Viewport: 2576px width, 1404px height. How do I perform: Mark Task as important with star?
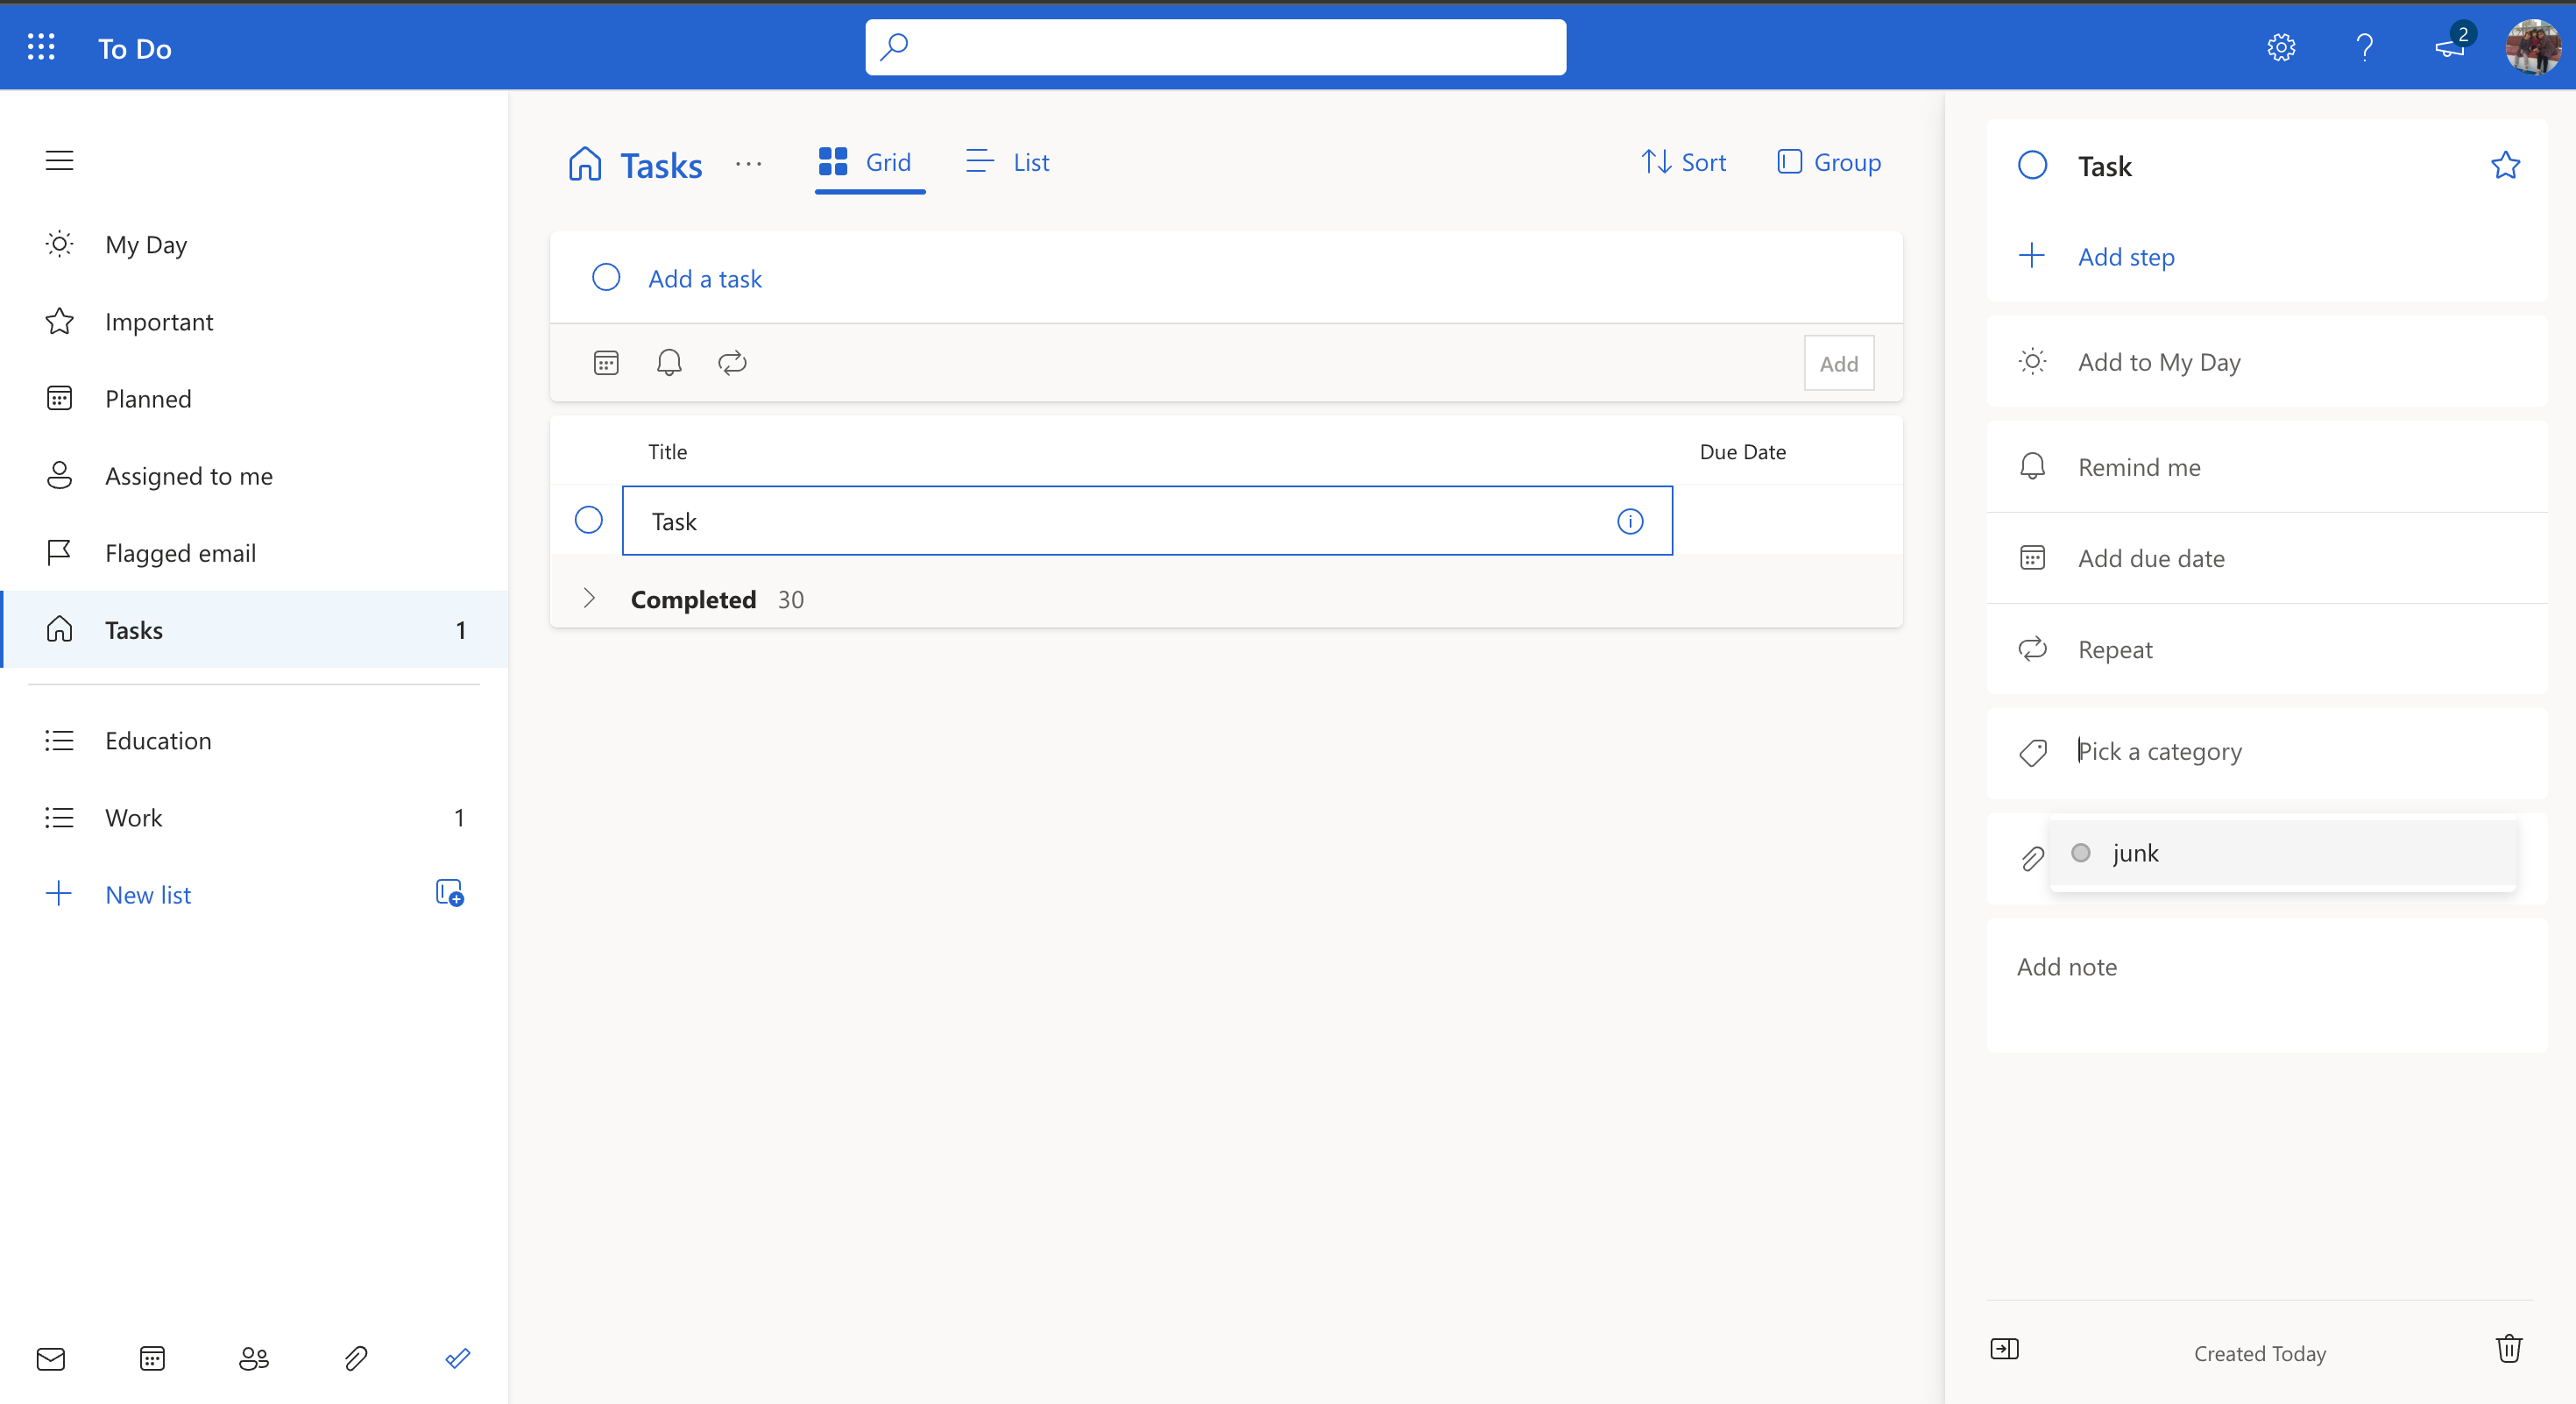(x=2504, y=165)
